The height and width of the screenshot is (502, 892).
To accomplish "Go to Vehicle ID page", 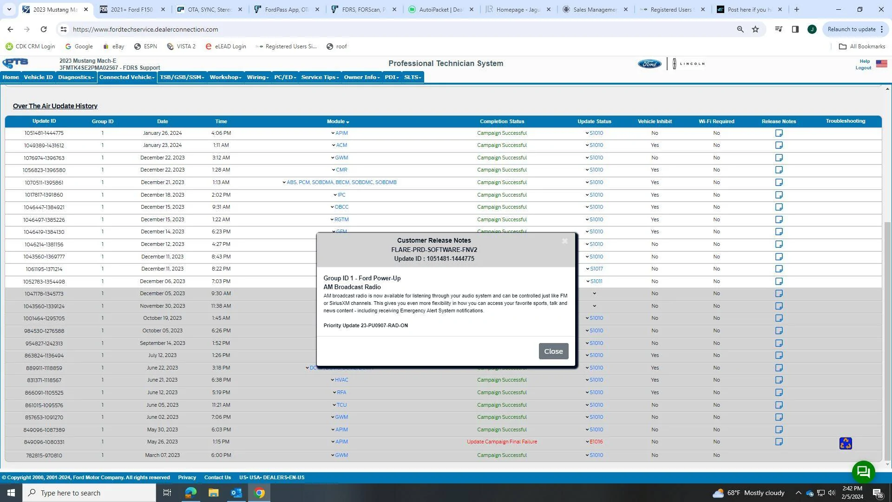I will click(39, 77).
